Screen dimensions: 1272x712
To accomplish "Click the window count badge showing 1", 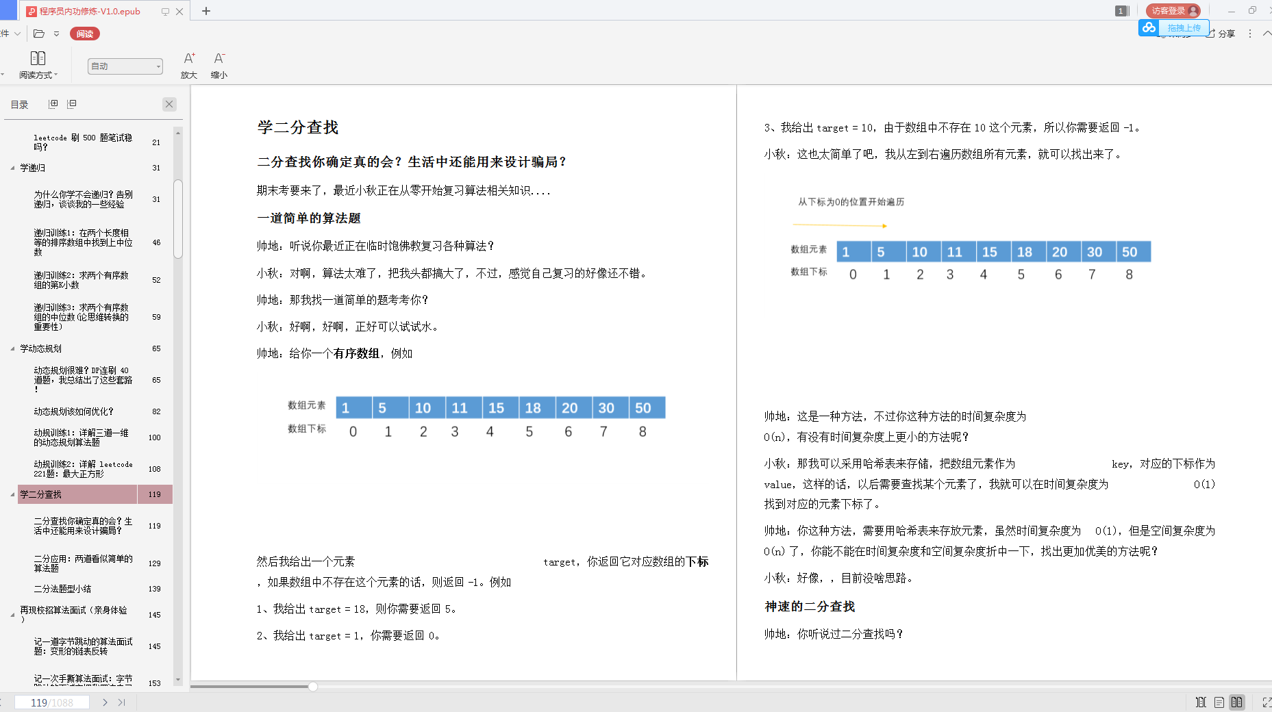I will point(1121,11).
